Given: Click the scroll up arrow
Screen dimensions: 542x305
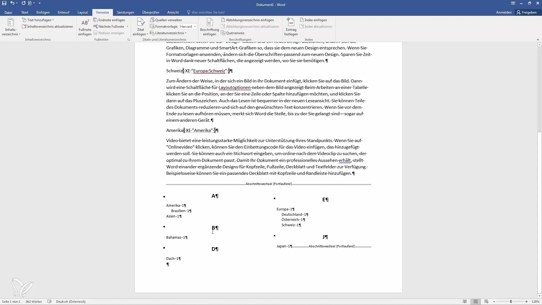Looking at the screenshot, I should point(539,45).
